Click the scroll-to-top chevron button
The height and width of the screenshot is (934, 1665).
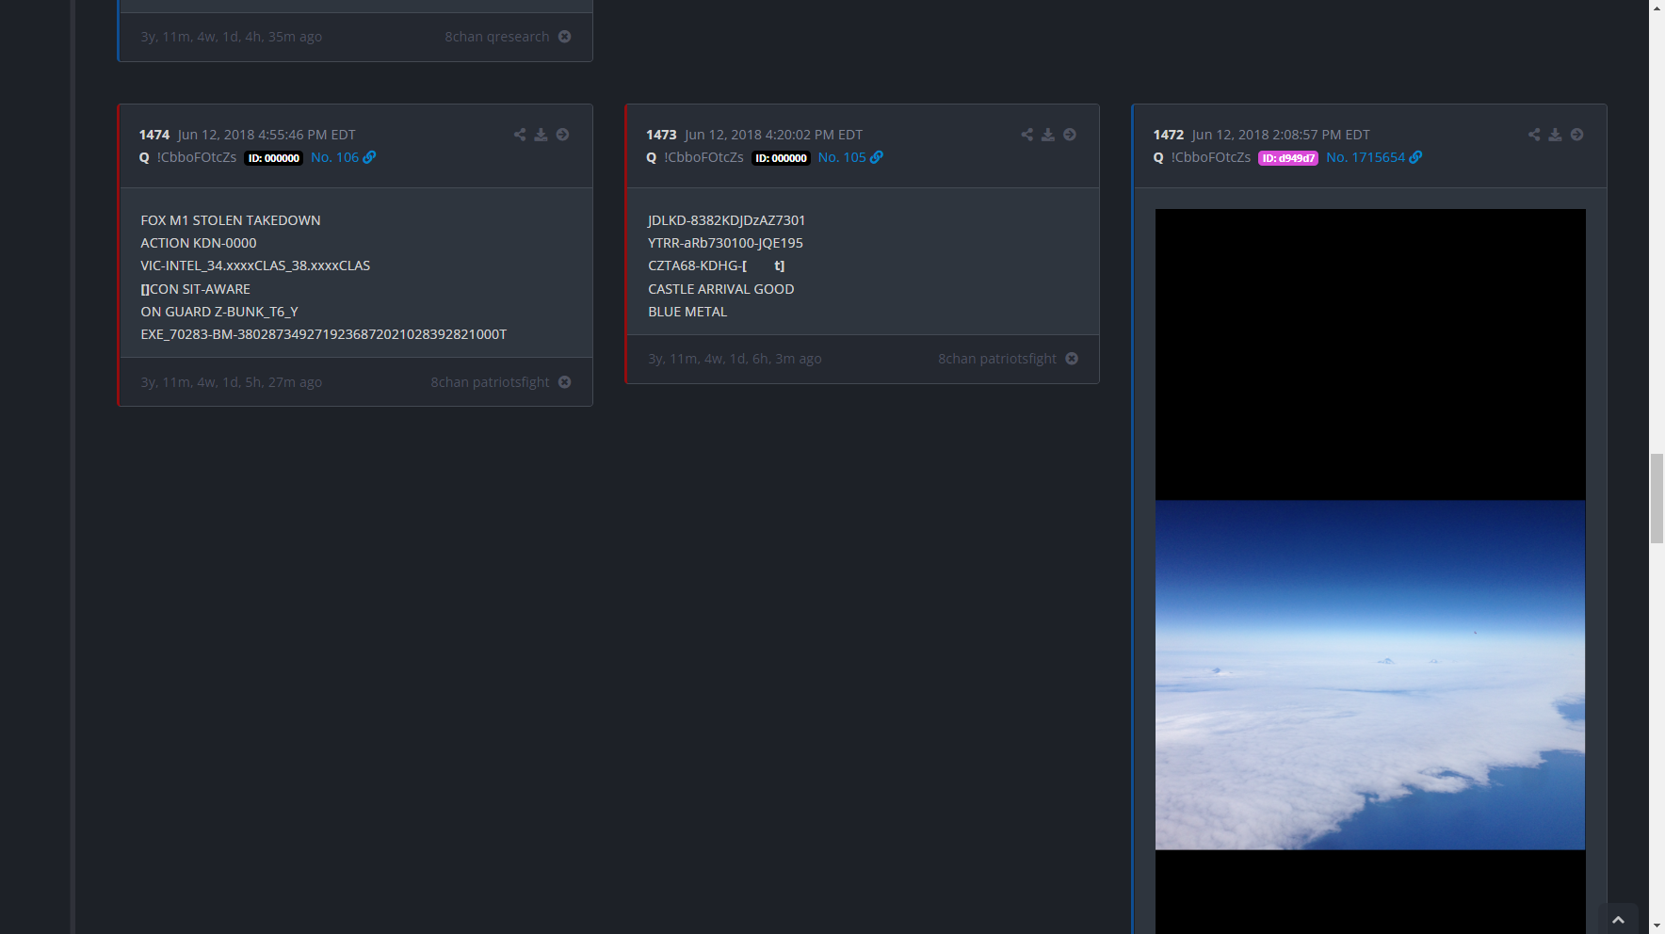coord(1618,920)
